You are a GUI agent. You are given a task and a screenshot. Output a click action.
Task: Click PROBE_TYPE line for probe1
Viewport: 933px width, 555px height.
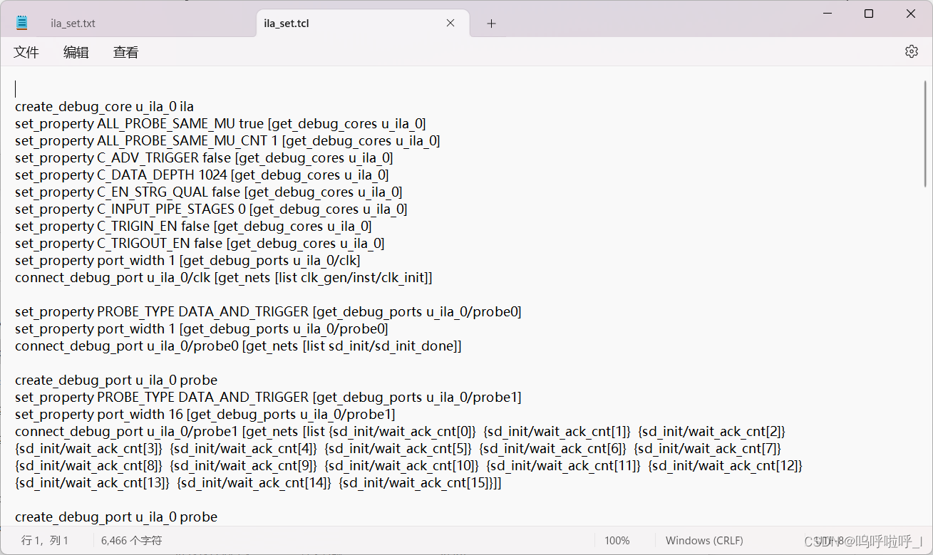click(268, 397)
